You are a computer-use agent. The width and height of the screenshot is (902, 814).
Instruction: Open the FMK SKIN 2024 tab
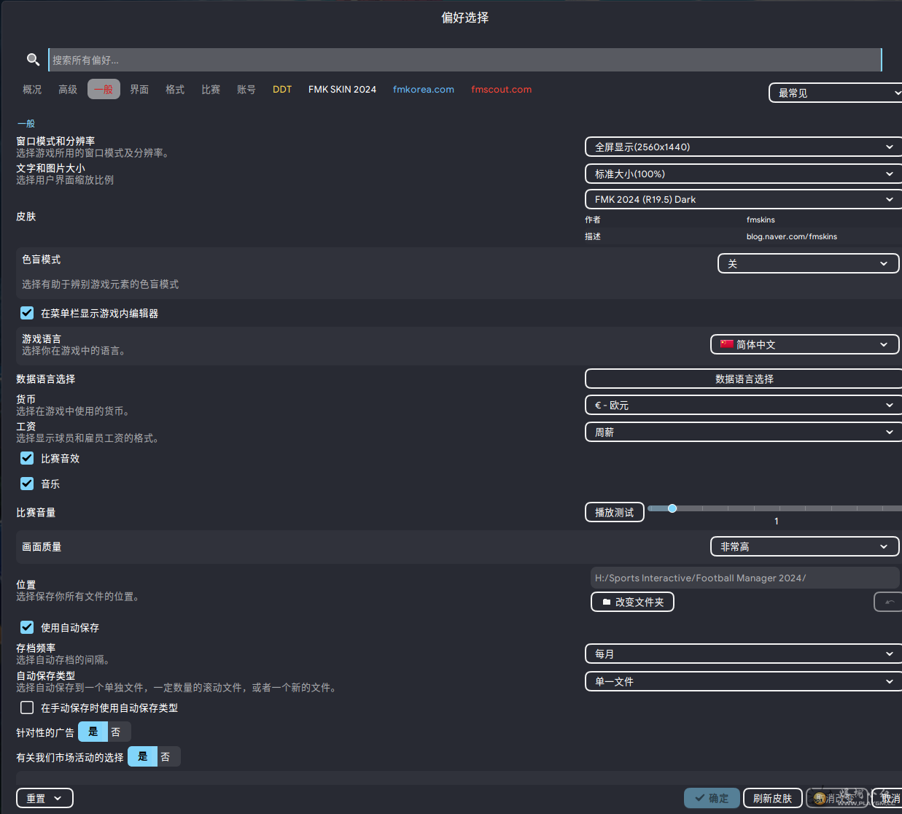pos(342,89)
